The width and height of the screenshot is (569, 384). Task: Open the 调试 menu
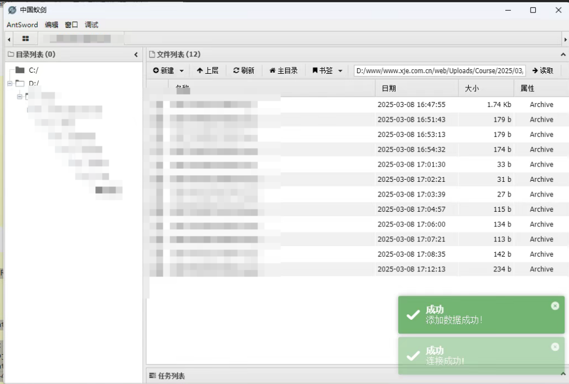(91, 25)
